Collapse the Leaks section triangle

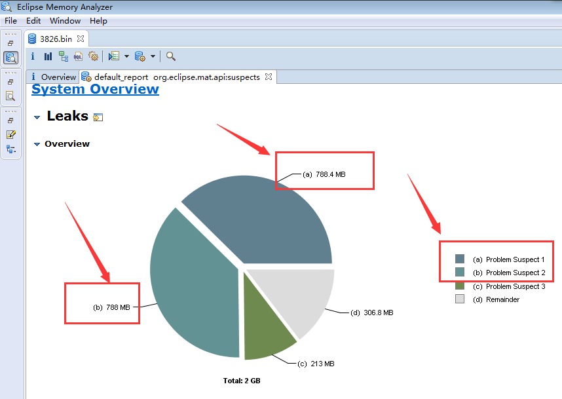tap(37, 117)
